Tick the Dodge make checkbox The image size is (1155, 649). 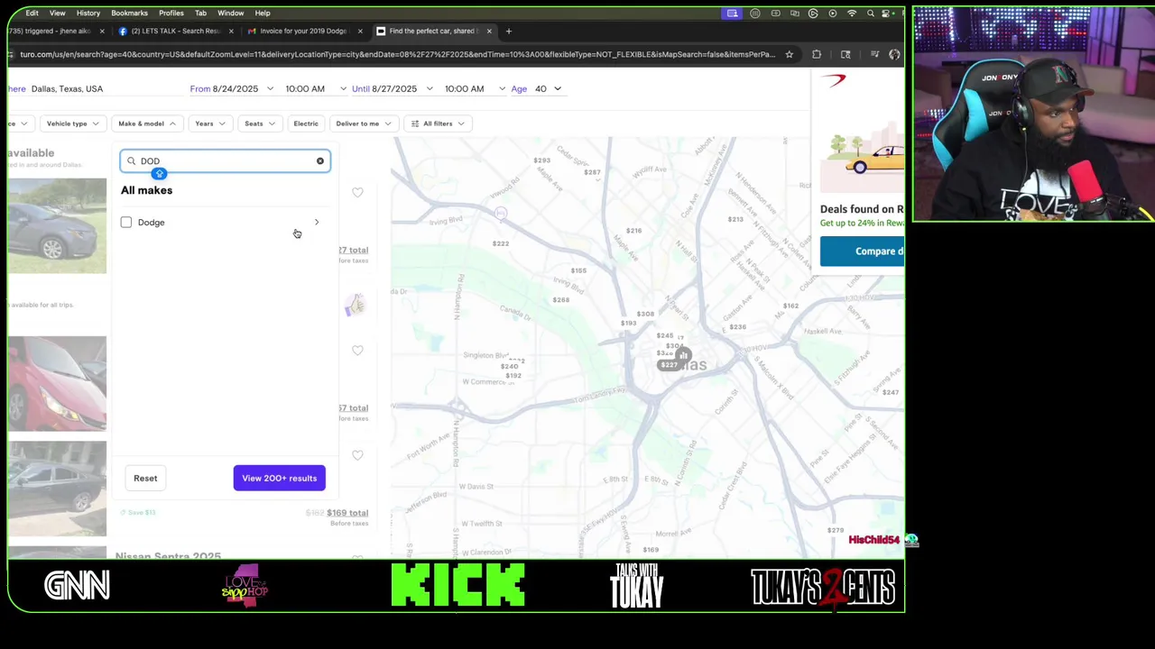pos(126,222)
